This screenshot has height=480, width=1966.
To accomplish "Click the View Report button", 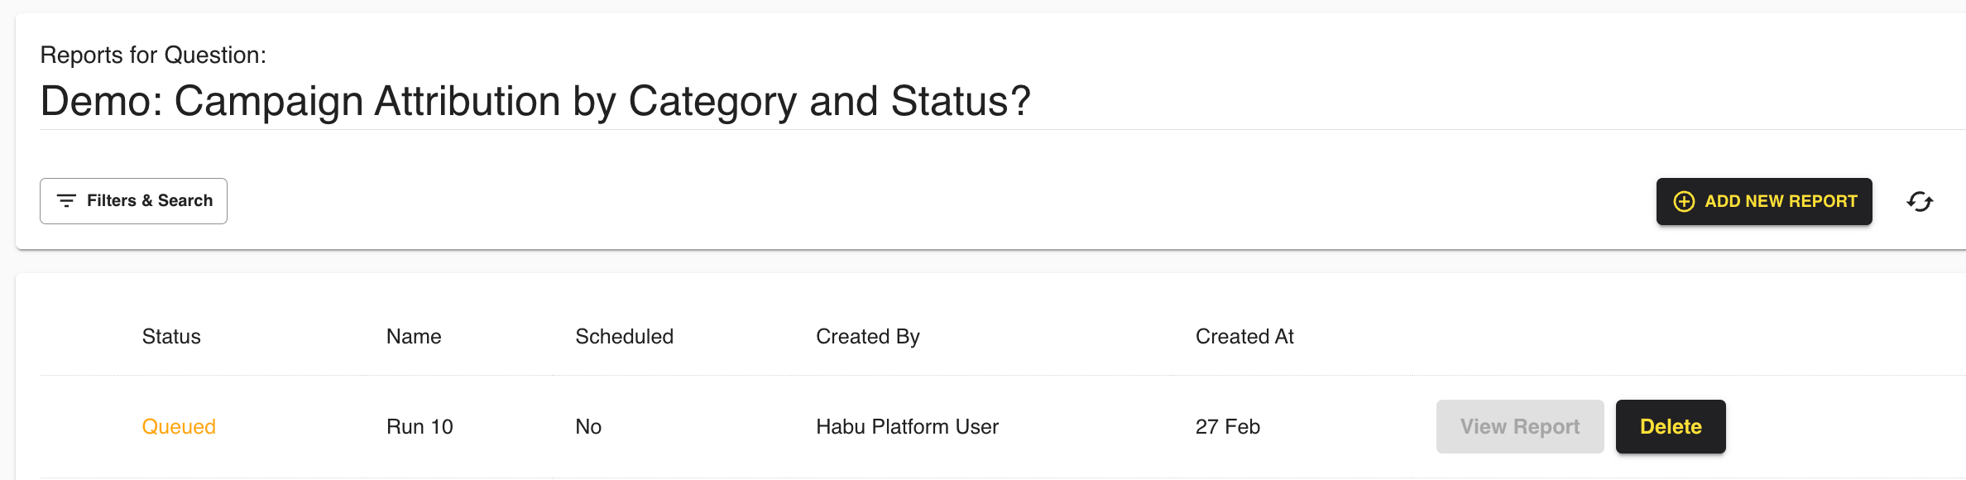I will pyautogui.click(x=1519, y=426).
